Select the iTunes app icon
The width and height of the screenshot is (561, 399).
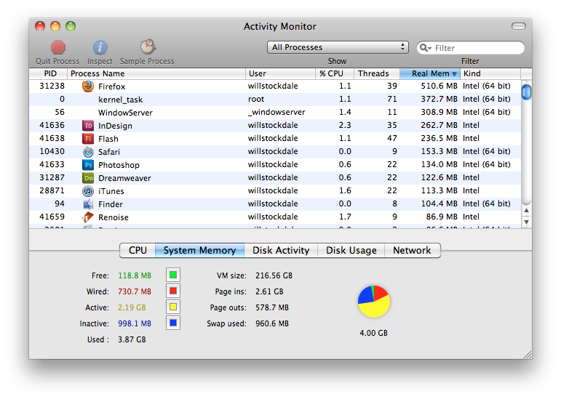tap(88, 191)
